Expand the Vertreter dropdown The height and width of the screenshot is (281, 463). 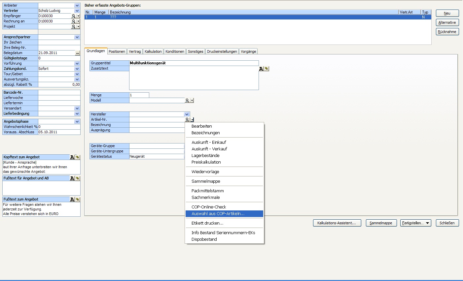click(77, 11)
